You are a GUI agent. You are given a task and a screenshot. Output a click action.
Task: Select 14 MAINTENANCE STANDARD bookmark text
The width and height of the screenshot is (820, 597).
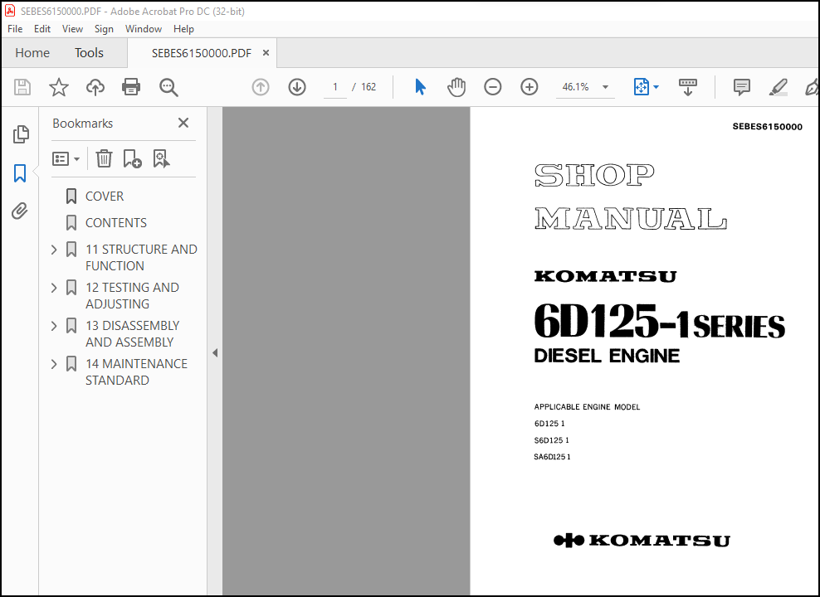tap(136, 372)
